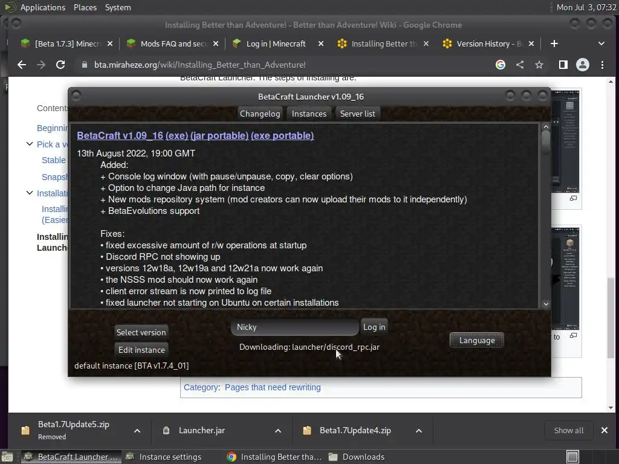The image size is (619, 464).
Task: Open Beta1.7Update4.zip download options chevron
Action: coord(419,431)
